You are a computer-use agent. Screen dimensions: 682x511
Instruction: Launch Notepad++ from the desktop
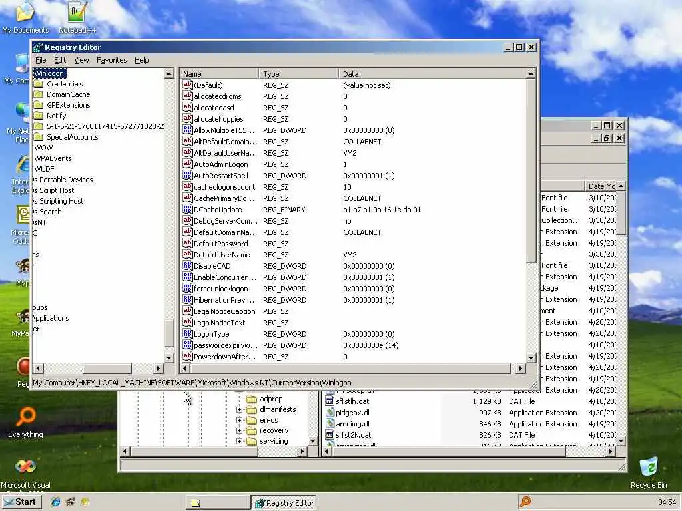(x=77, y=17)
